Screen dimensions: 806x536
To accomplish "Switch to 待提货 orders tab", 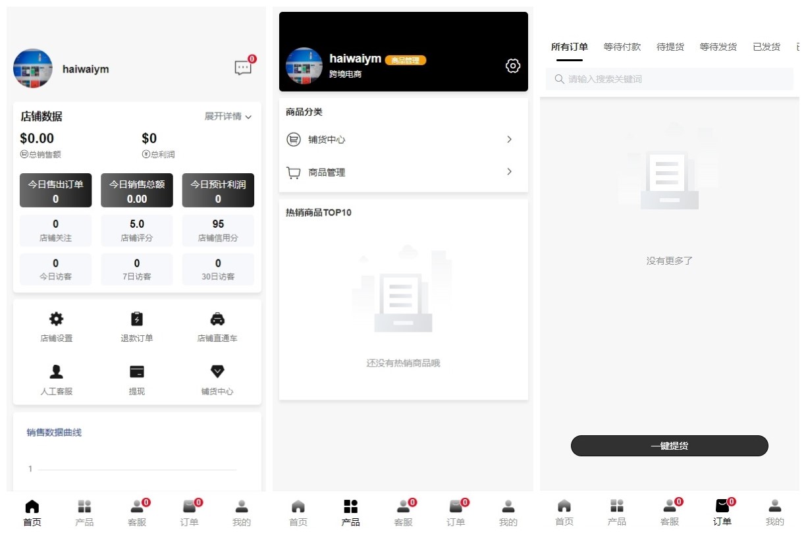I will tap(670, 47).
